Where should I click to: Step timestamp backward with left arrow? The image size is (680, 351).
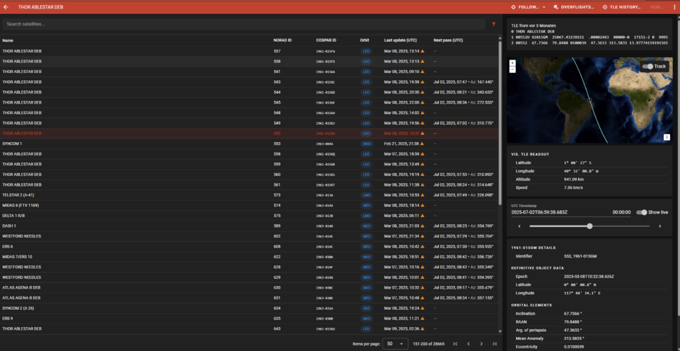tap(519, 226)
